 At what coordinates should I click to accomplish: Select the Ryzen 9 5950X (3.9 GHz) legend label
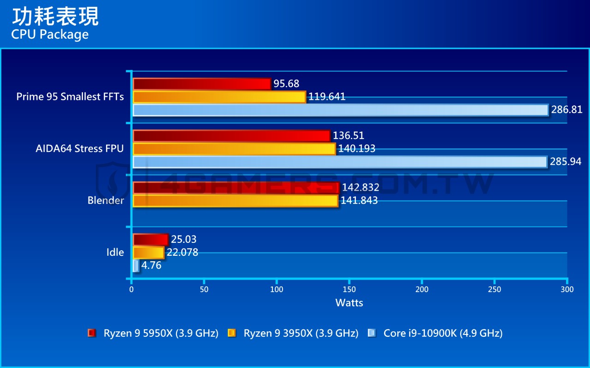(161, 333)
